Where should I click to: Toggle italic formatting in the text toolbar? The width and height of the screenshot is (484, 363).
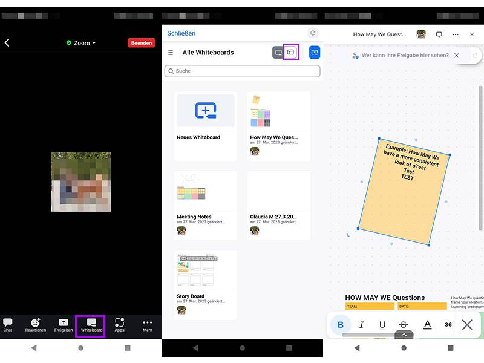[x=361, y=325]
